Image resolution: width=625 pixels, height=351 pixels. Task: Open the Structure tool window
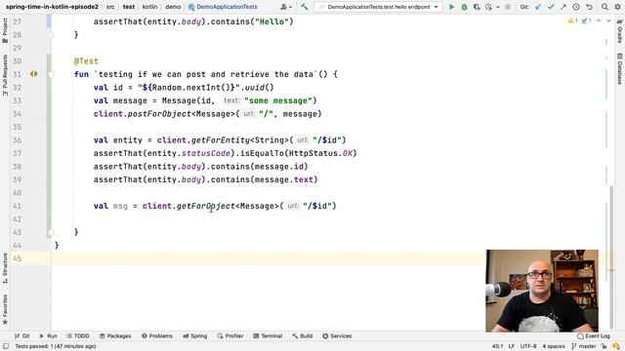5,268
